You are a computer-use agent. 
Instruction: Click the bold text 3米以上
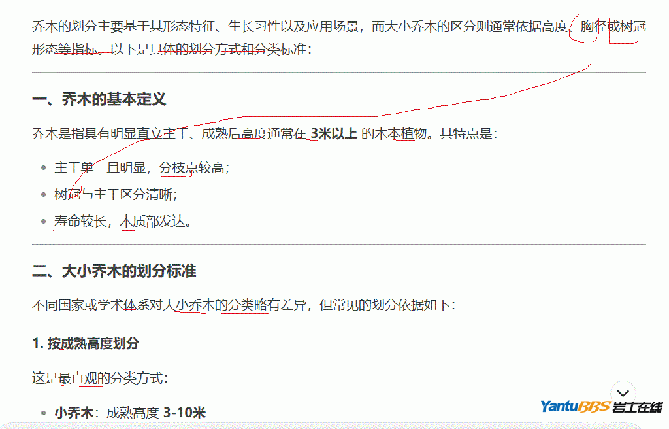[333, 134]
